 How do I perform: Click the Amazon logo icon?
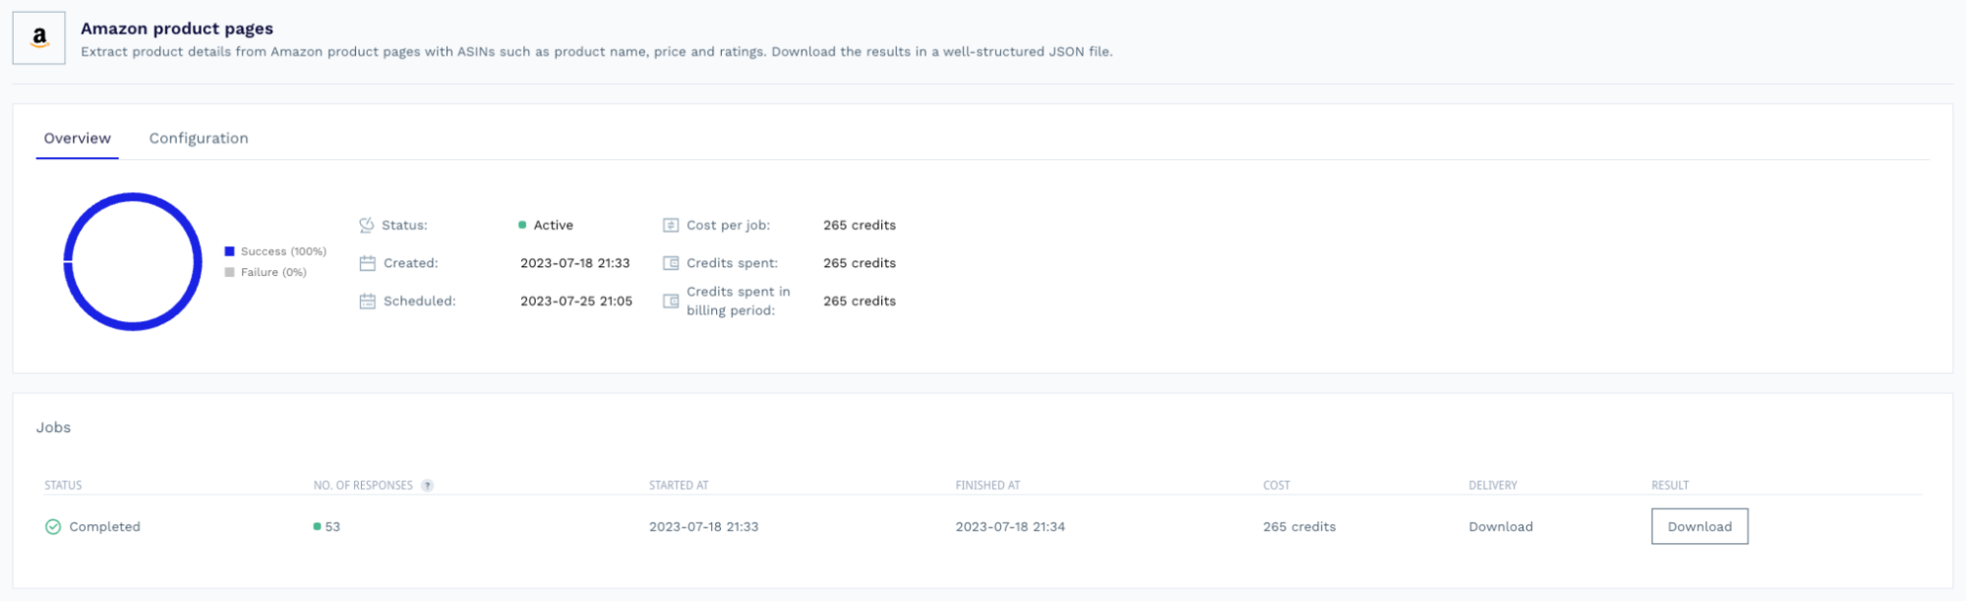(39, 38)
